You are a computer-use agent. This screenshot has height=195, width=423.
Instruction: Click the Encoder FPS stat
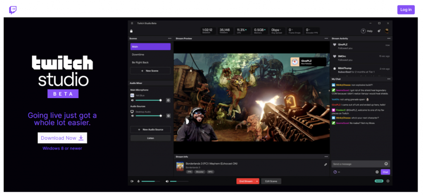pos(312,31)
